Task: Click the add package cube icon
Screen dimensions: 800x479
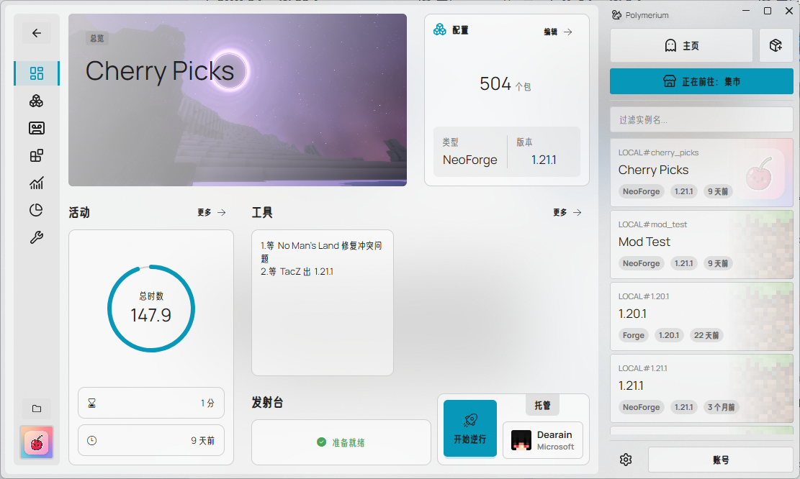Action: [x=776, y=45]
